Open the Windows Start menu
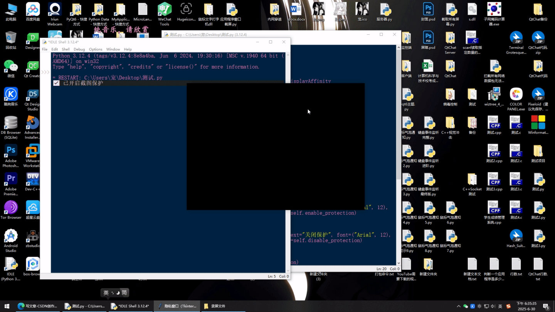 click(x=7, y=306)
